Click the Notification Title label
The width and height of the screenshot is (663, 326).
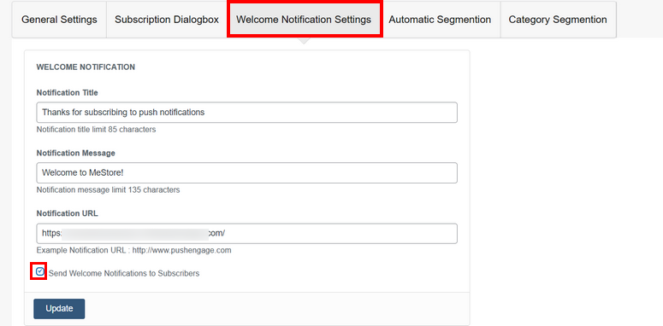click(x=68, y=93)
